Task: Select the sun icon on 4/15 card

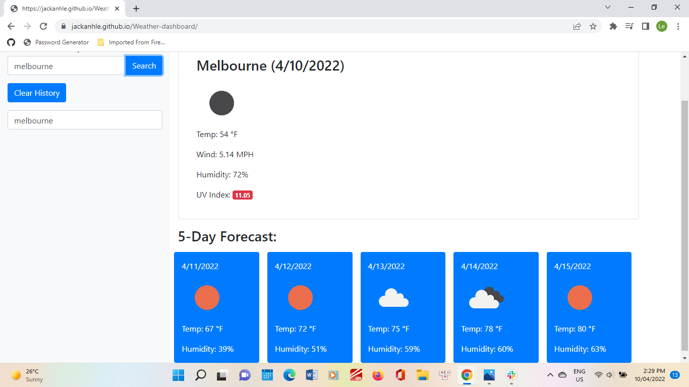Action: (x=580, y=298)
